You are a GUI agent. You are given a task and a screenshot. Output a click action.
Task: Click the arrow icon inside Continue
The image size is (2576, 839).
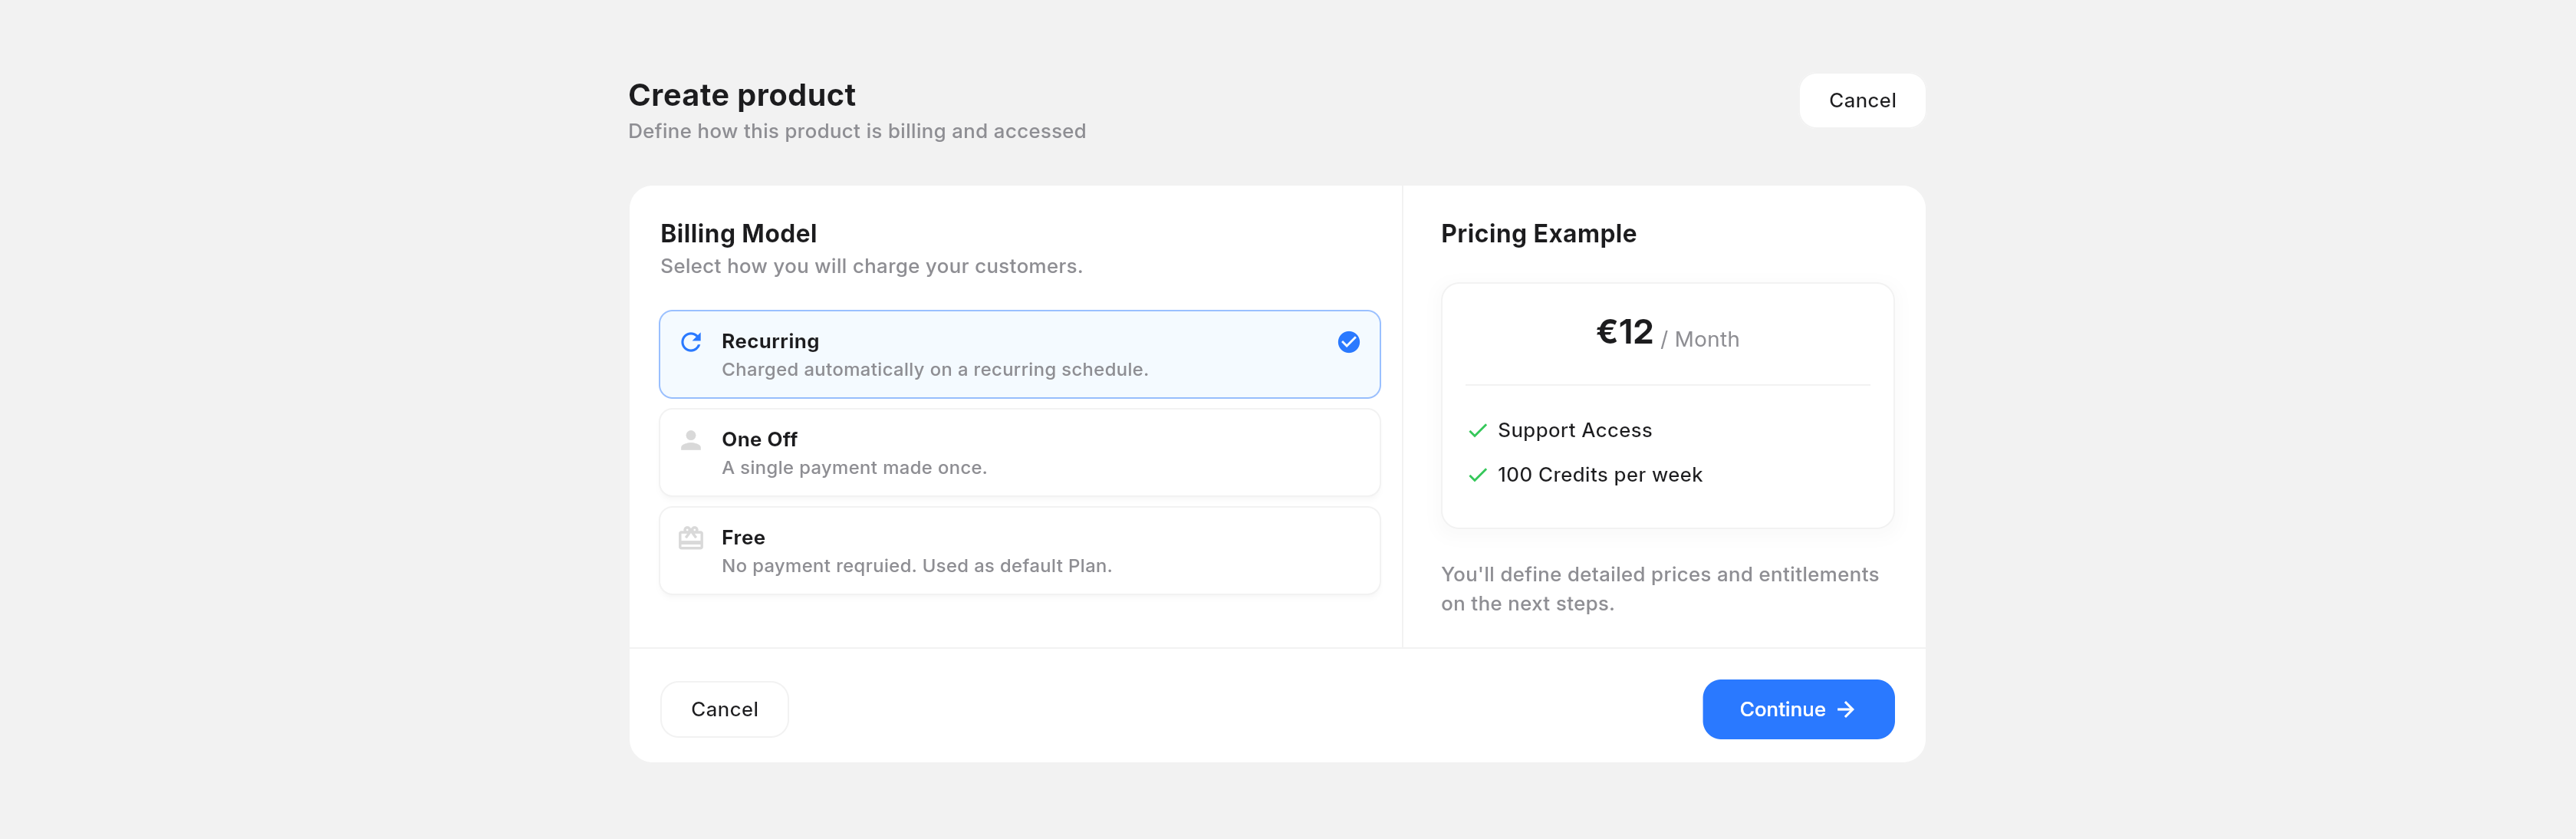[x=1846, y=709]
